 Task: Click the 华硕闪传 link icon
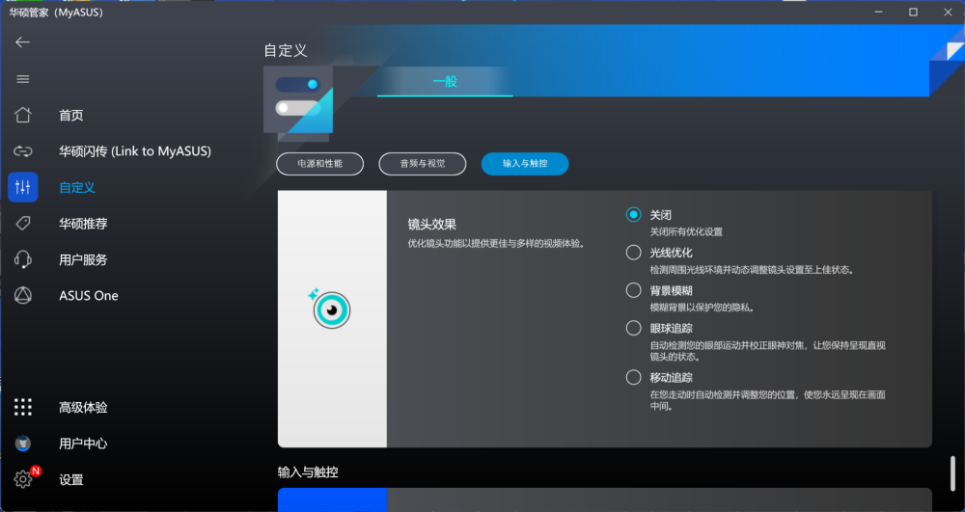click(23, 151)
